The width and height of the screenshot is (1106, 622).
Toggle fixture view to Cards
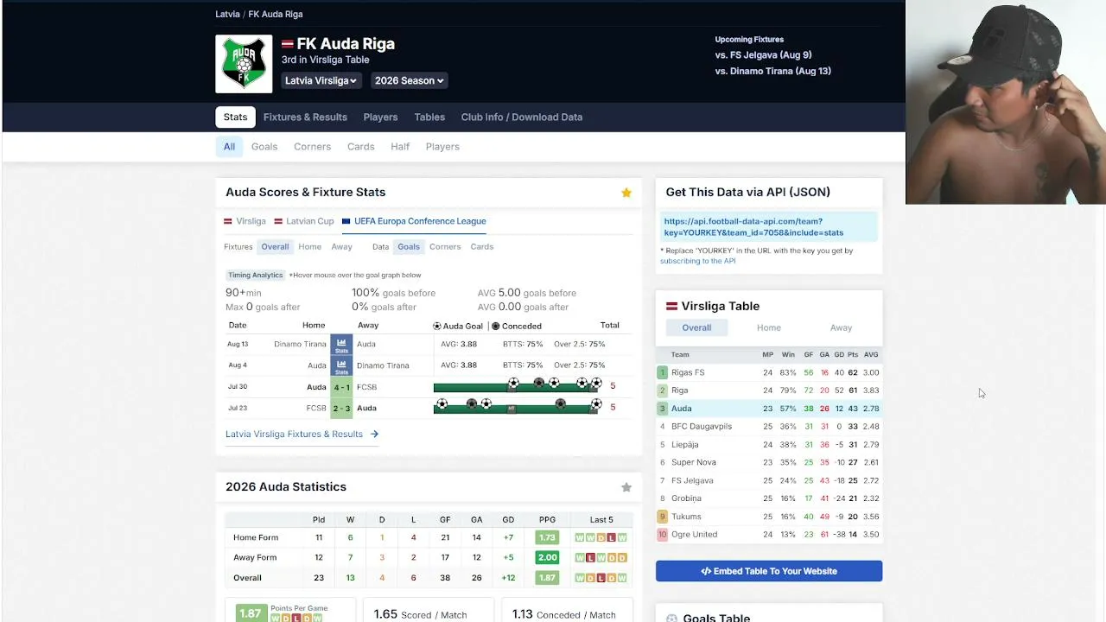tap(482, 247)
